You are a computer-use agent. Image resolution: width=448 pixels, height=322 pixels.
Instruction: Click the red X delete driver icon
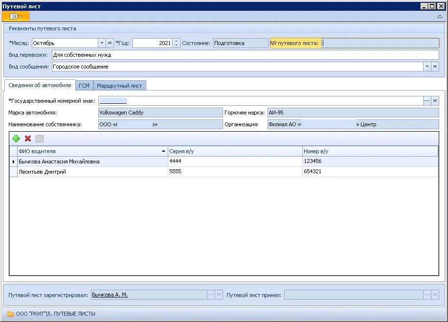click(28, 139)
